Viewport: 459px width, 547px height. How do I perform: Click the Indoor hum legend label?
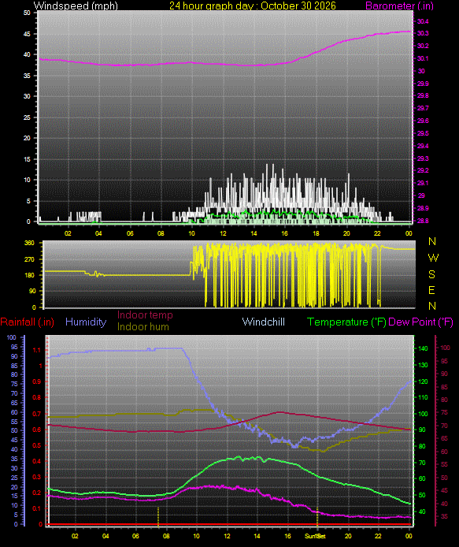[143, 327]
